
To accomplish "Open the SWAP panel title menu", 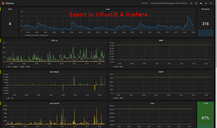I will 161,72.
